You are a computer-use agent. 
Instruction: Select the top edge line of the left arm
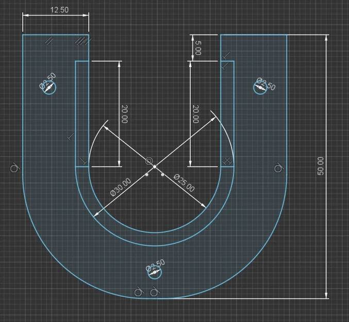click(x=56, y=35)
